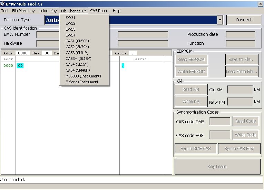Viewport: 264px width, 190px height.
Task: Click the Addr value 0000 field
Action: coord(23,53)
